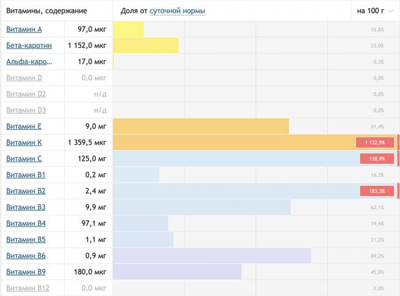The height and width of the screenshot is (296, 400).
Task: Go to the Бета-каротин page
Action: pyautogui.click(x=29, y=46)
